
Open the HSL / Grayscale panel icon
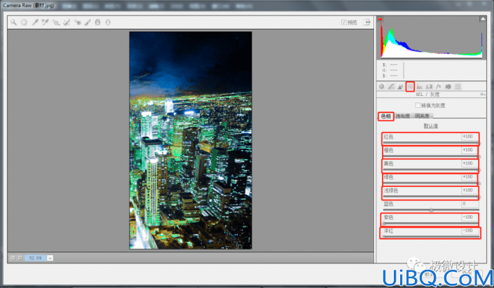click(x=410, y=86)
